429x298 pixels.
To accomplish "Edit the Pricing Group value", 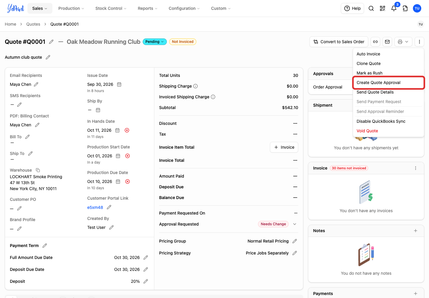I will click(295, 241).
